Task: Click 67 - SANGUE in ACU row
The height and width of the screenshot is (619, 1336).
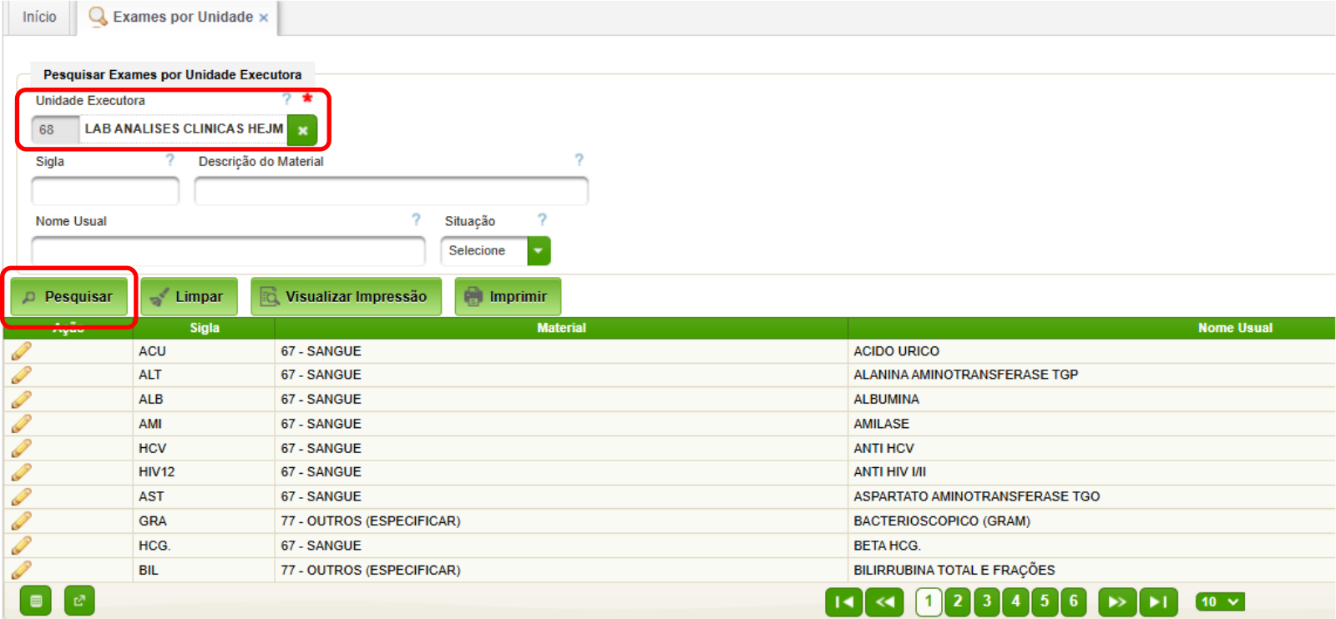Action: [x=321, y=351]
